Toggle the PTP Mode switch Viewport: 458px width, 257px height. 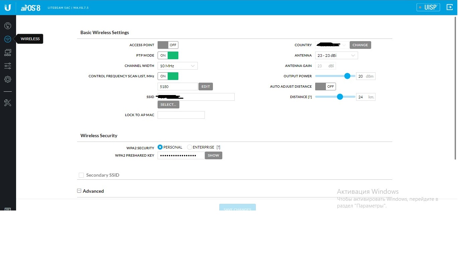[x=168, y=55]
